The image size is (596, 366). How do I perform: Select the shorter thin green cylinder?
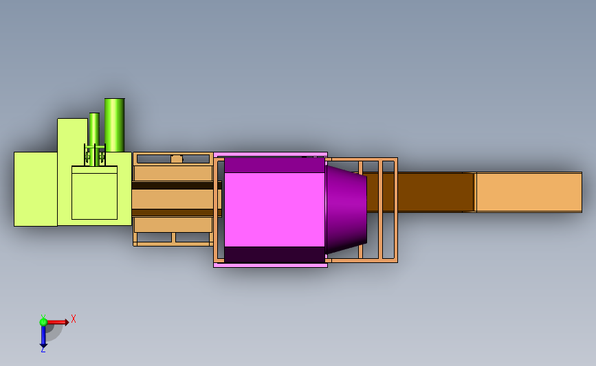pyautogui.click(x=94, y=139)
